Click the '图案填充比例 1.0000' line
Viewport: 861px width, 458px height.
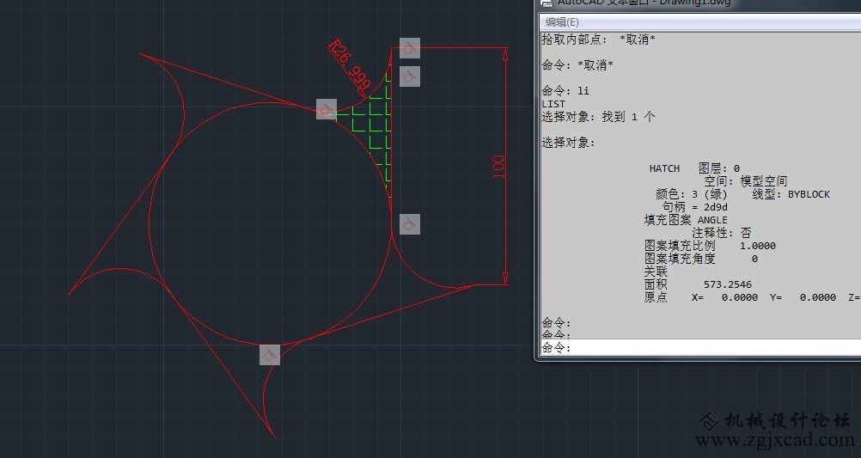coord(710,246)
